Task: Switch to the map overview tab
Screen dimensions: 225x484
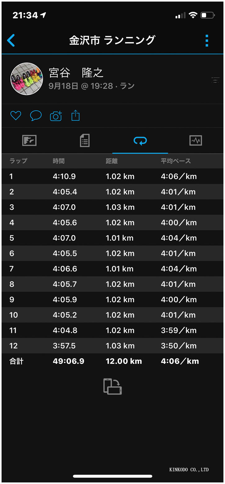Action: pyautogui.click(x=29, y=141)
